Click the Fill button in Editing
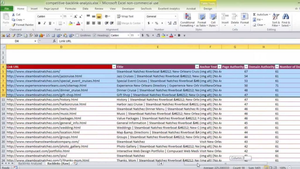300x169 pixels. [x=258, y=20]
